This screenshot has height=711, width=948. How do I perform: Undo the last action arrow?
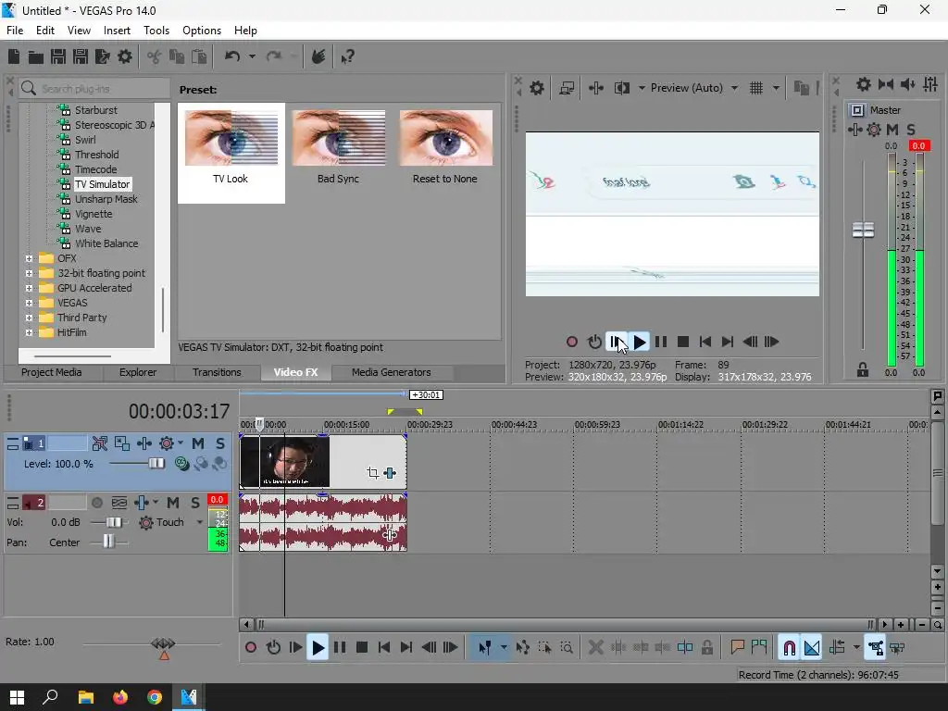click(232, 56)
